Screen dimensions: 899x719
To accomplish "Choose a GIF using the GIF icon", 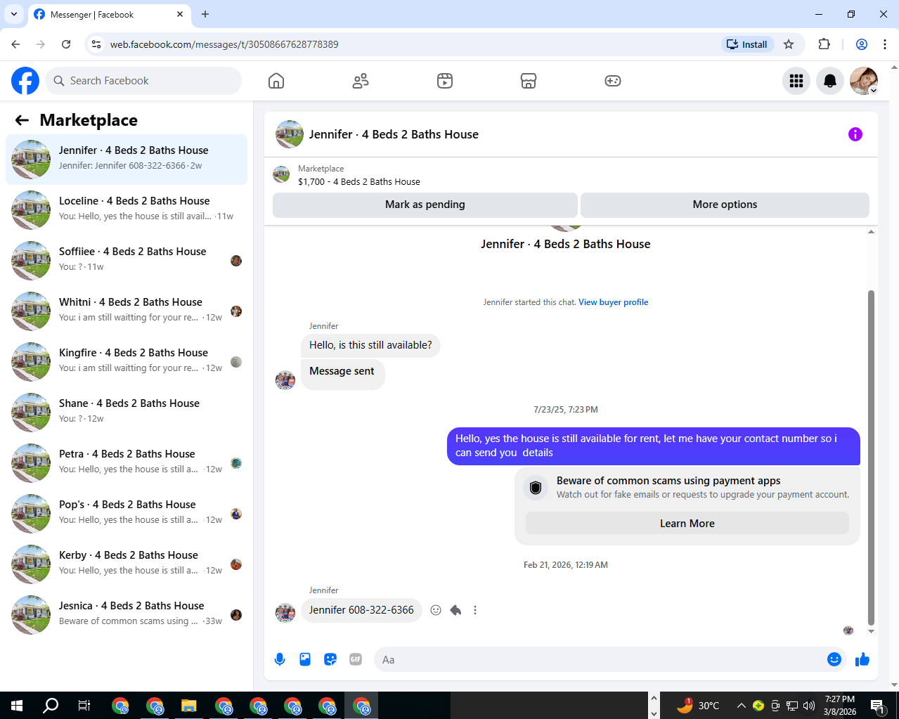I will (356, 659).
